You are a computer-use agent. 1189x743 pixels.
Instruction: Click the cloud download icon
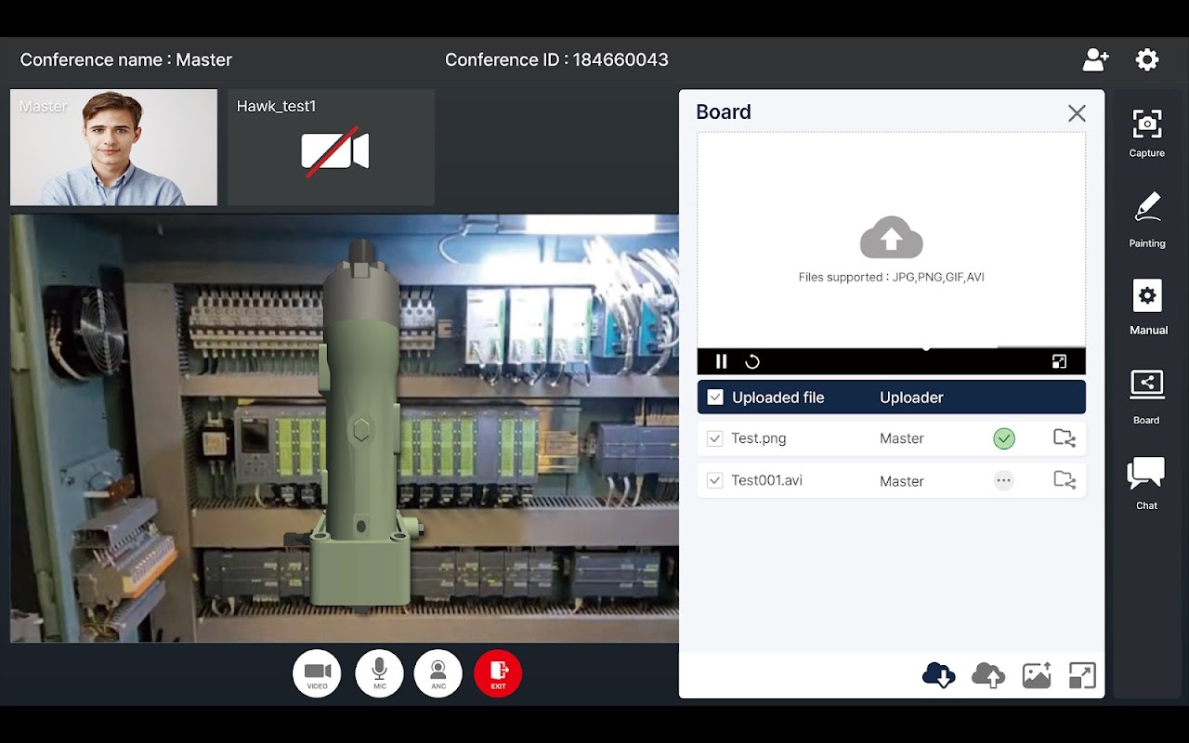click(x=938, y=675)
